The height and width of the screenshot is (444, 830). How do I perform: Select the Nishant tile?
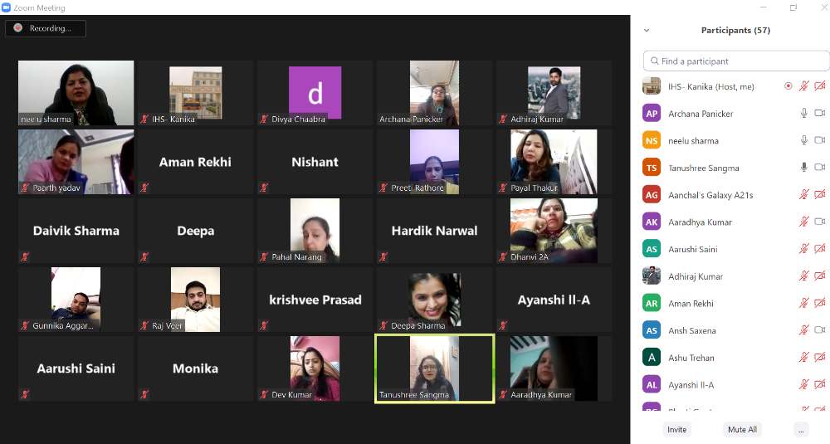pyautogui.click(x=315, y=161)
